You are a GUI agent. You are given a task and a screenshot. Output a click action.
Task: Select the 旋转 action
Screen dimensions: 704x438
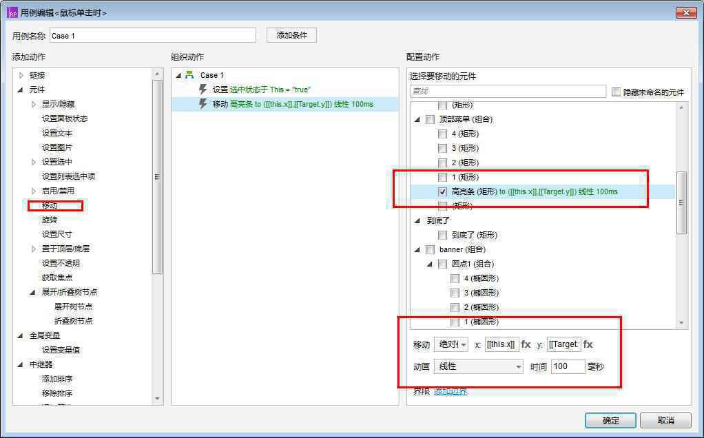pos(50,220)
